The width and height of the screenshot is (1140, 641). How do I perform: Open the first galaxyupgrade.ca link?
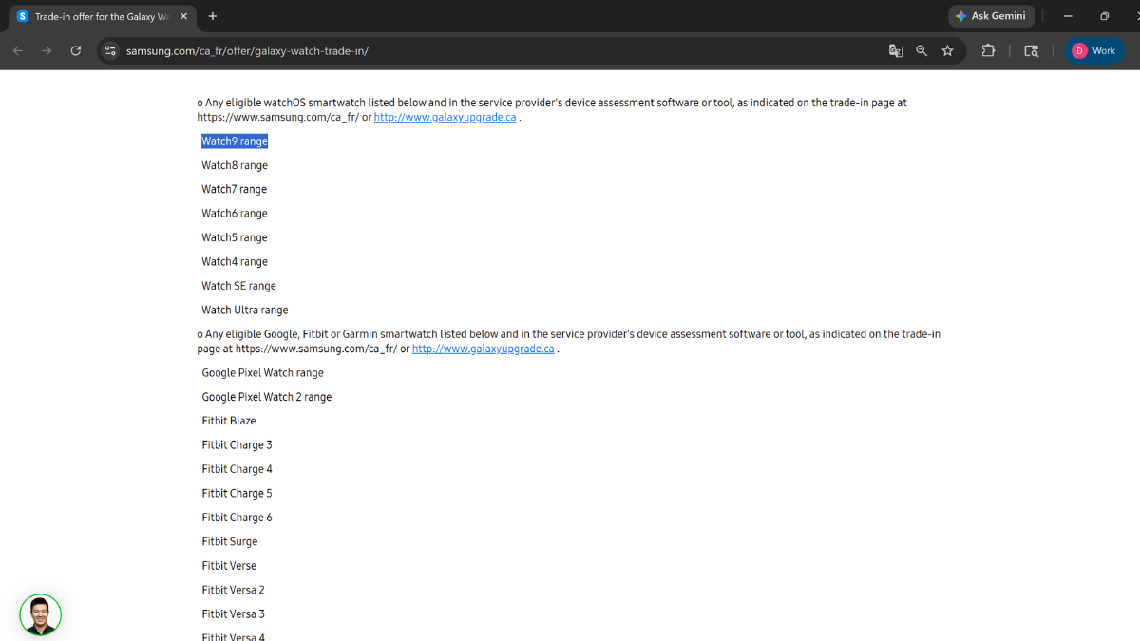[x=445, y=117]
